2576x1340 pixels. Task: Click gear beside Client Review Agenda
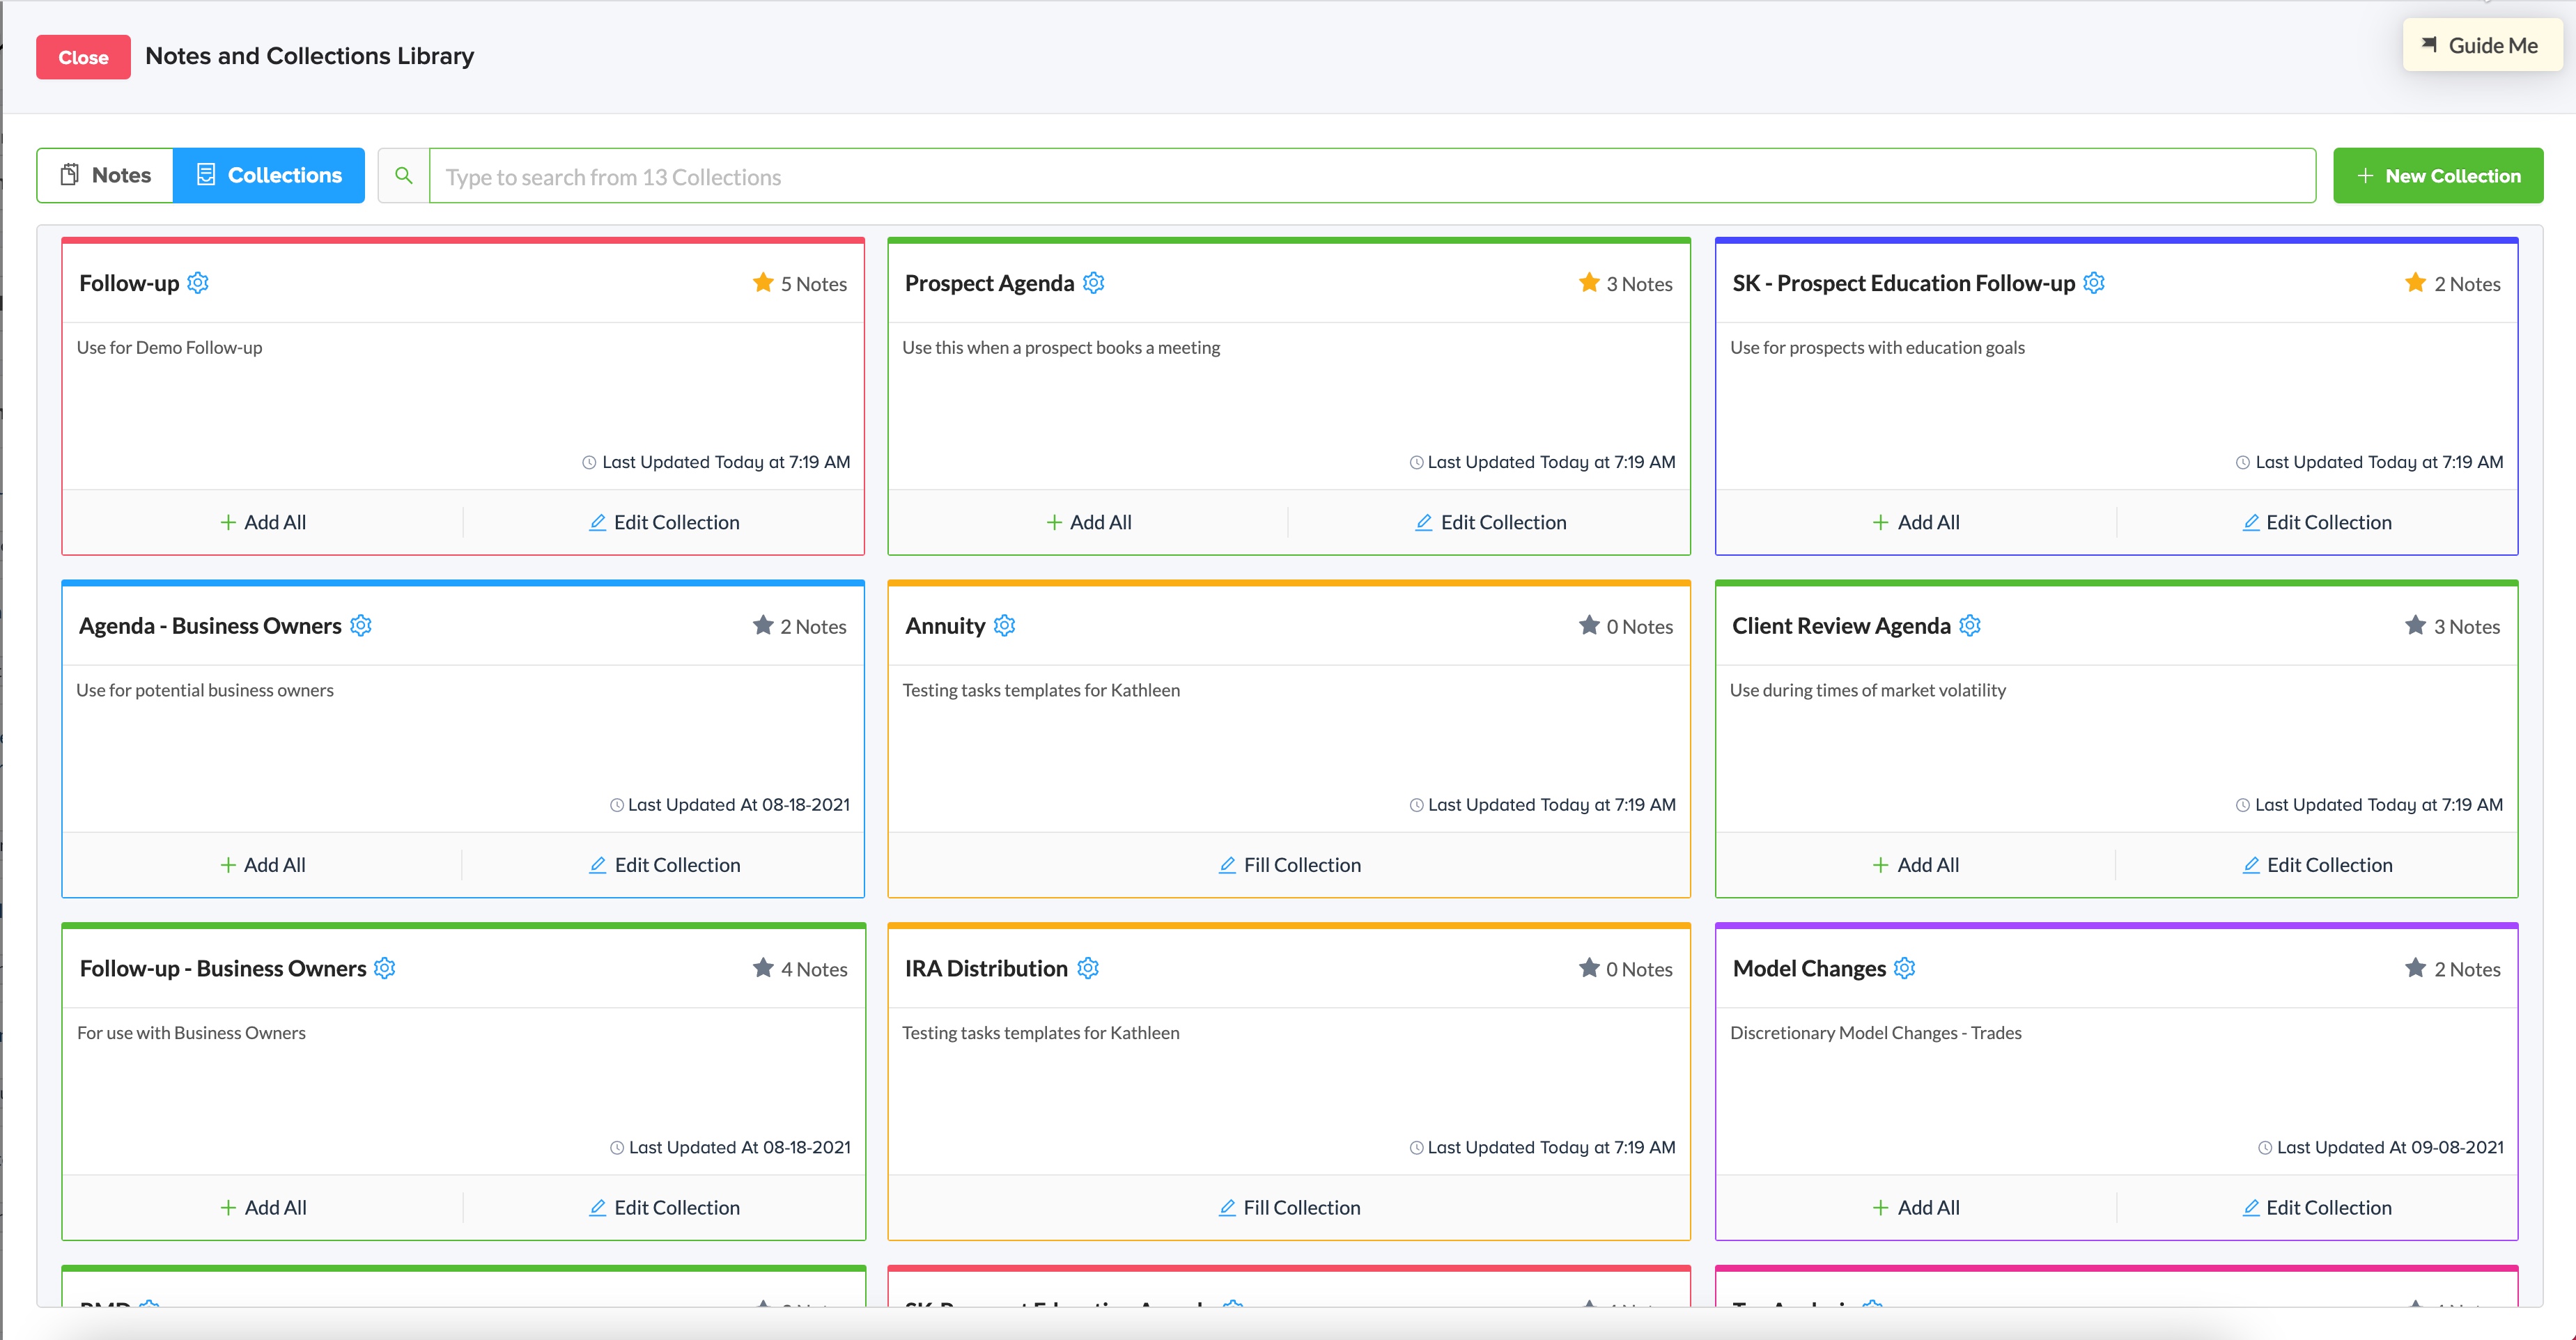(1970, 626)
